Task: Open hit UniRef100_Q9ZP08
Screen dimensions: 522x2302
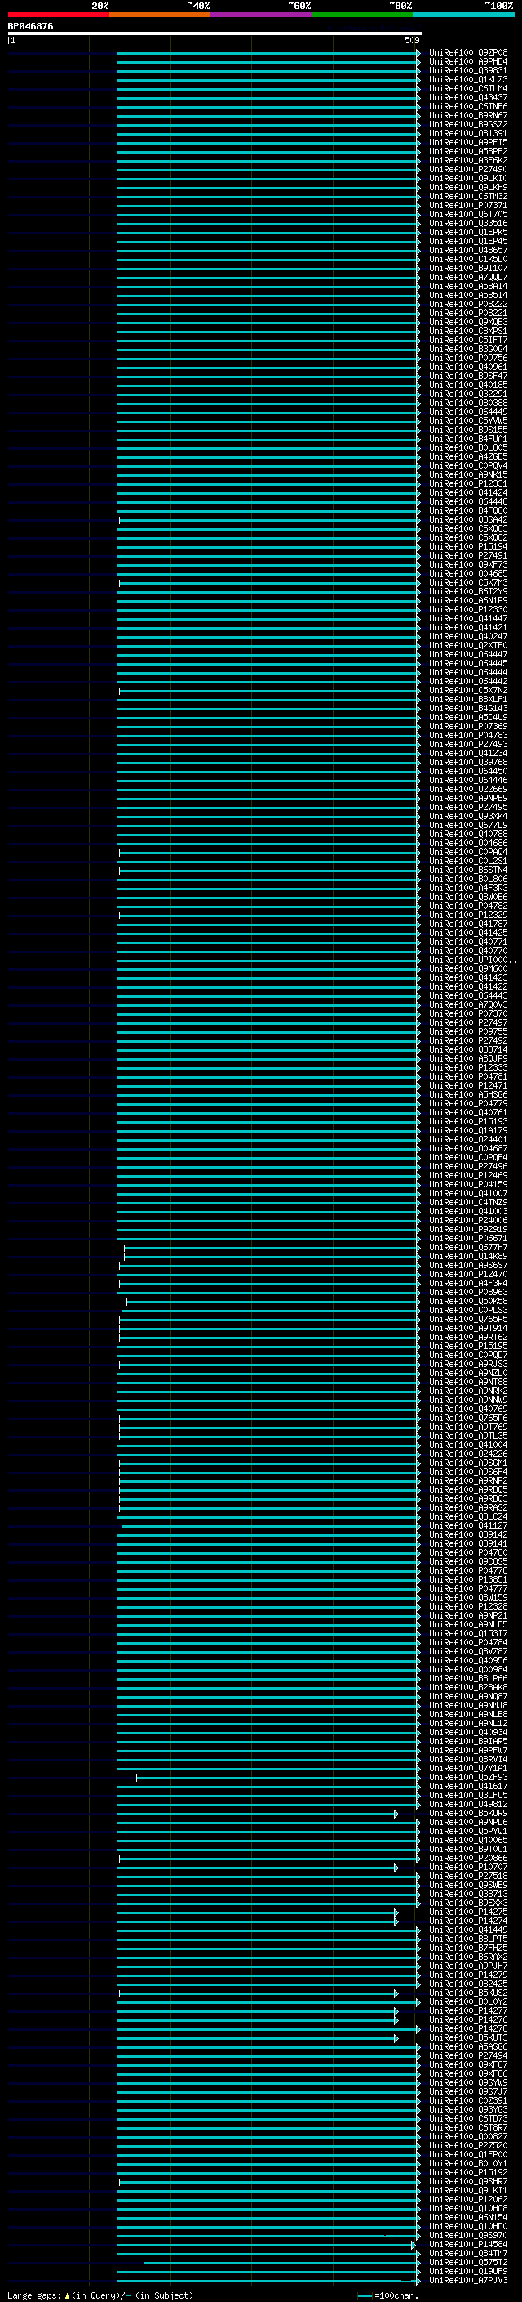Action: (x=468, y=53)
